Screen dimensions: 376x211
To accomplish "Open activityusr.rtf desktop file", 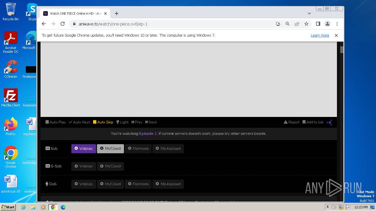I will click(11, 184).
